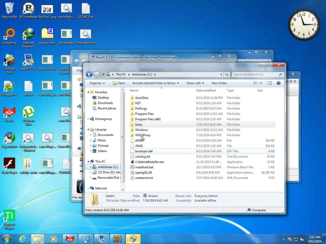The height and width of the screenshot is (244, 326).
Task: Click the New folder button
Action: point(219,83)
